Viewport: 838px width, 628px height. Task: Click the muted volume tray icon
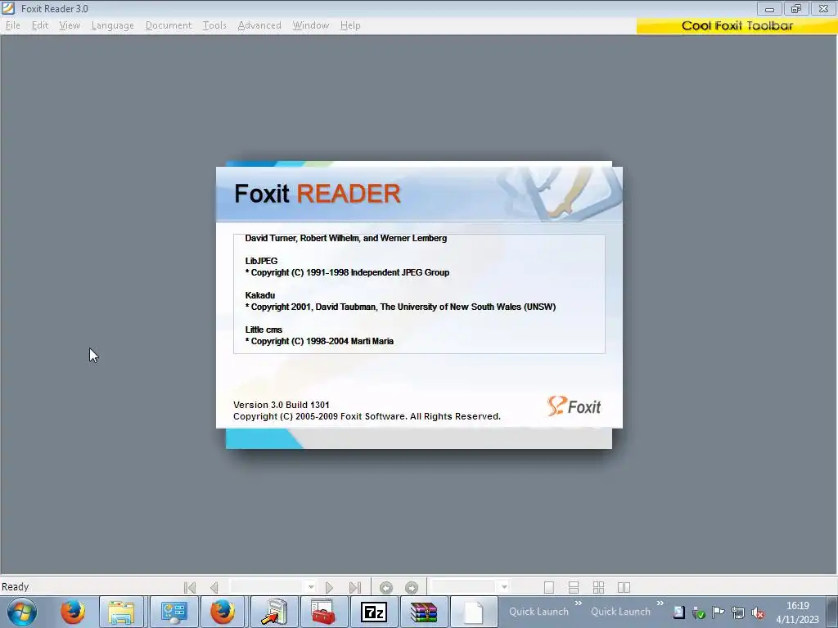click(x=757, y=612)
